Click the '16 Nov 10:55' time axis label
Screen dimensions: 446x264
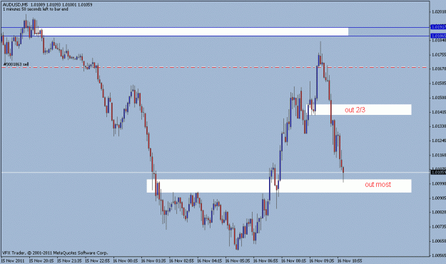click(350, 260)
